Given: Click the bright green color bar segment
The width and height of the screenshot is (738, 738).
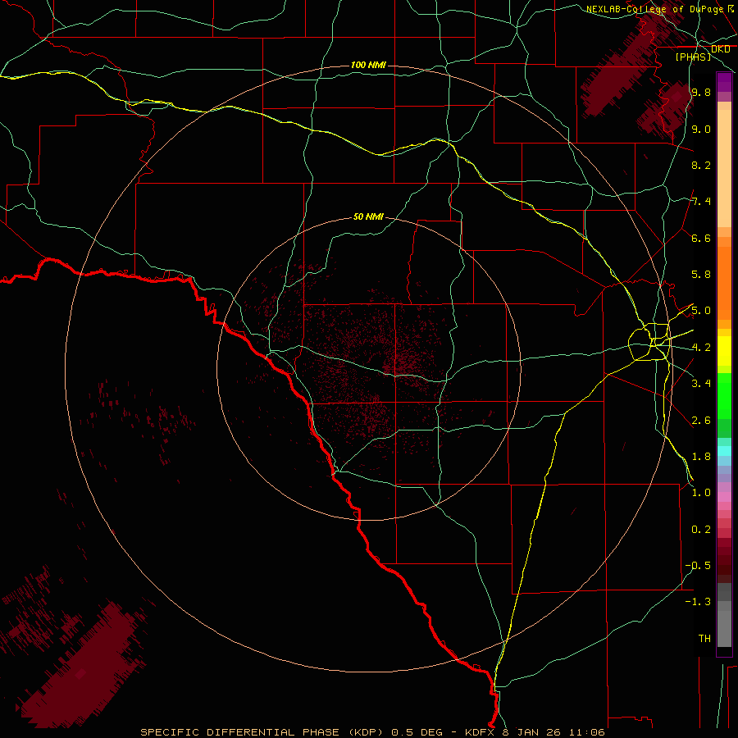Looking at the screenshot, I should tap(724, 395).
